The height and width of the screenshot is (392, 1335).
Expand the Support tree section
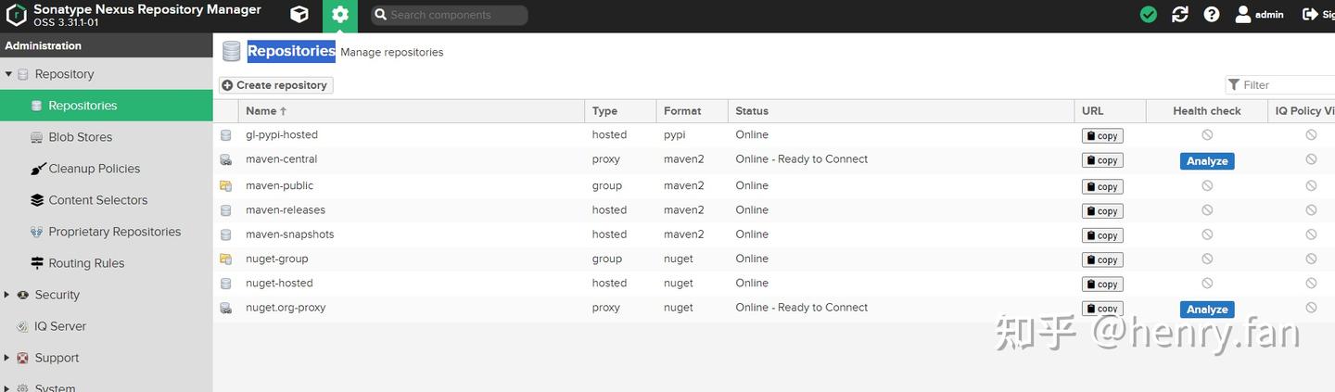coord(8,358)
